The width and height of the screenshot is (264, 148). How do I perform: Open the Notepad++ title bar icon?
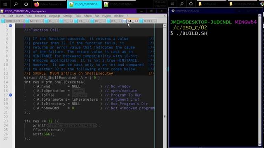click(x=2, y=11)
